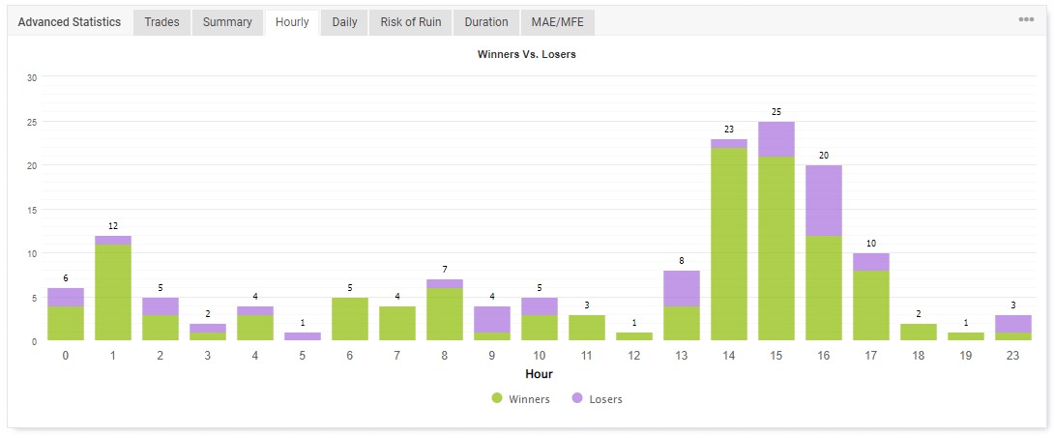Screen dimensions: 1054x435
Task: Go to the Duration tab
Action: point(486,22)
